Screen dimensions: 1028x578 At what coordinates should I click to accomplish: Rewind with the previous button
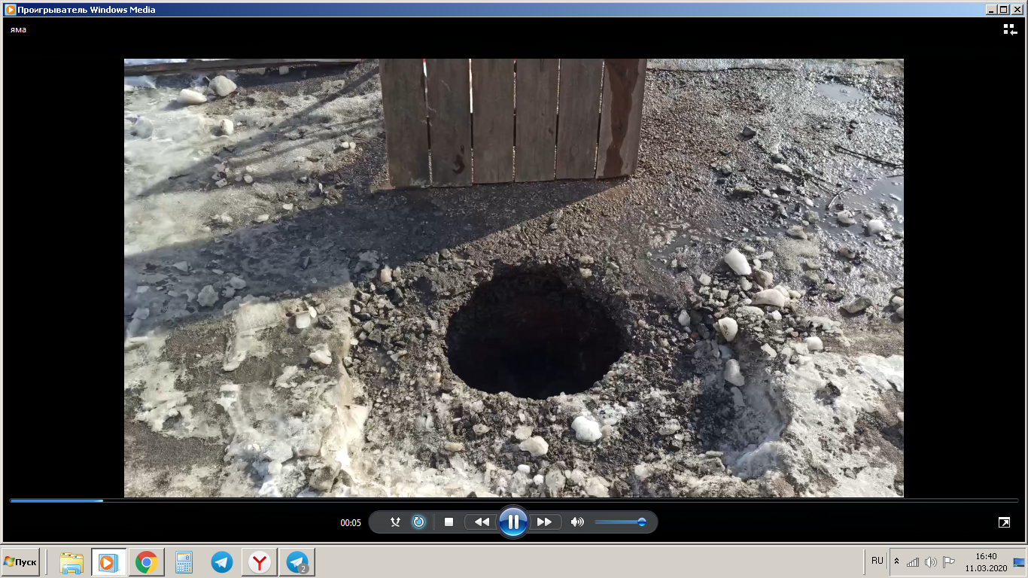tap(481, 522)
